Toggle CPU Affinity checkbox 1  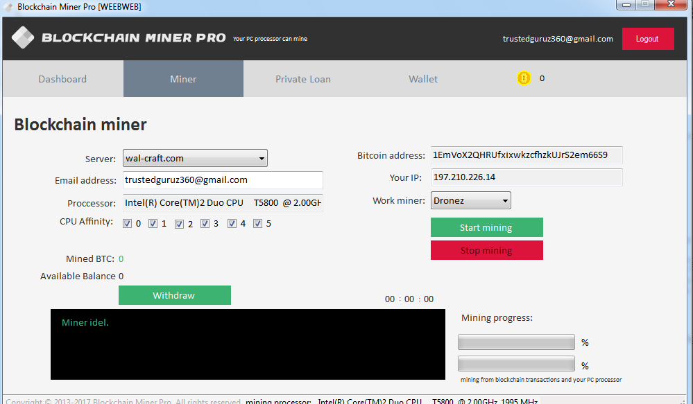click(153, 223)
